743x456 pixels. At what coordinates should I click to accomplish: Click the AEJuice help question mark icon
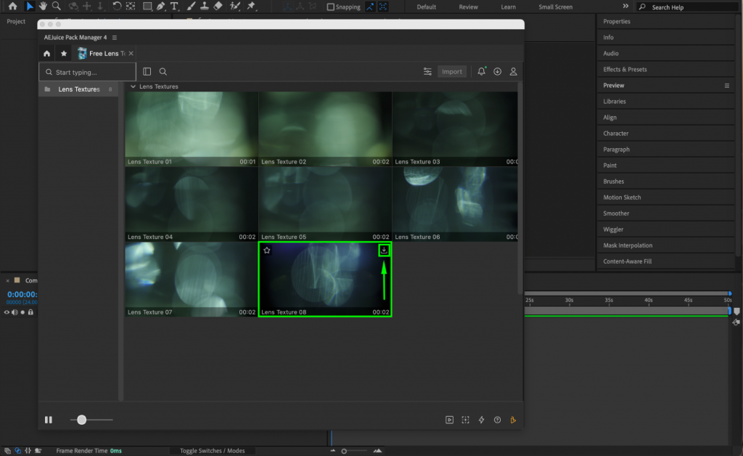(497, 420)
